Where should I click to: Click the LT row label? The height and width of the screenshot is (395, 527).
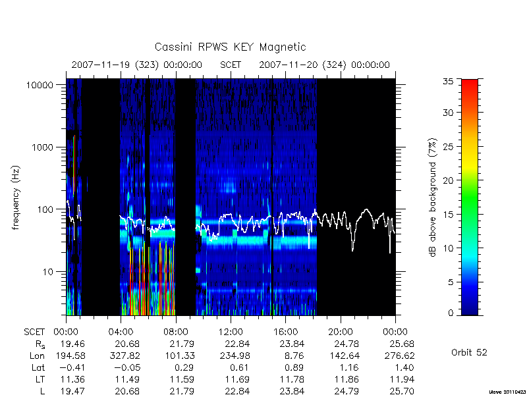point(40,379)
